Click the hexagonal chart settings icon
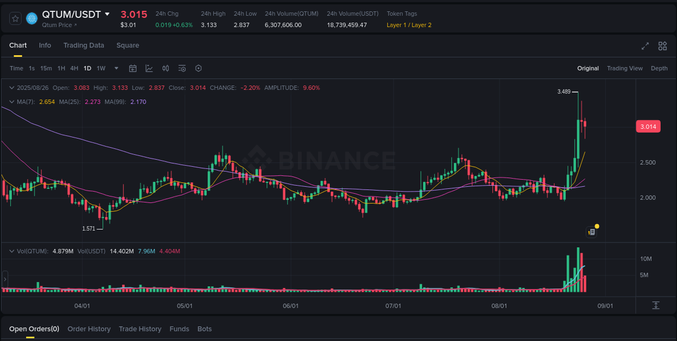 [x=198, y=68]
